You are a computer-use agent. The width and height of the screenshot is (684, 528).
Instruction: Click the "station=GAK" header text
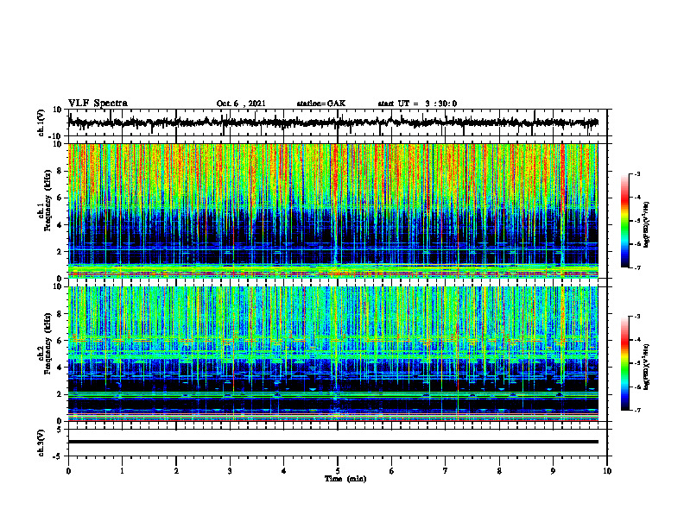point(321,104)
